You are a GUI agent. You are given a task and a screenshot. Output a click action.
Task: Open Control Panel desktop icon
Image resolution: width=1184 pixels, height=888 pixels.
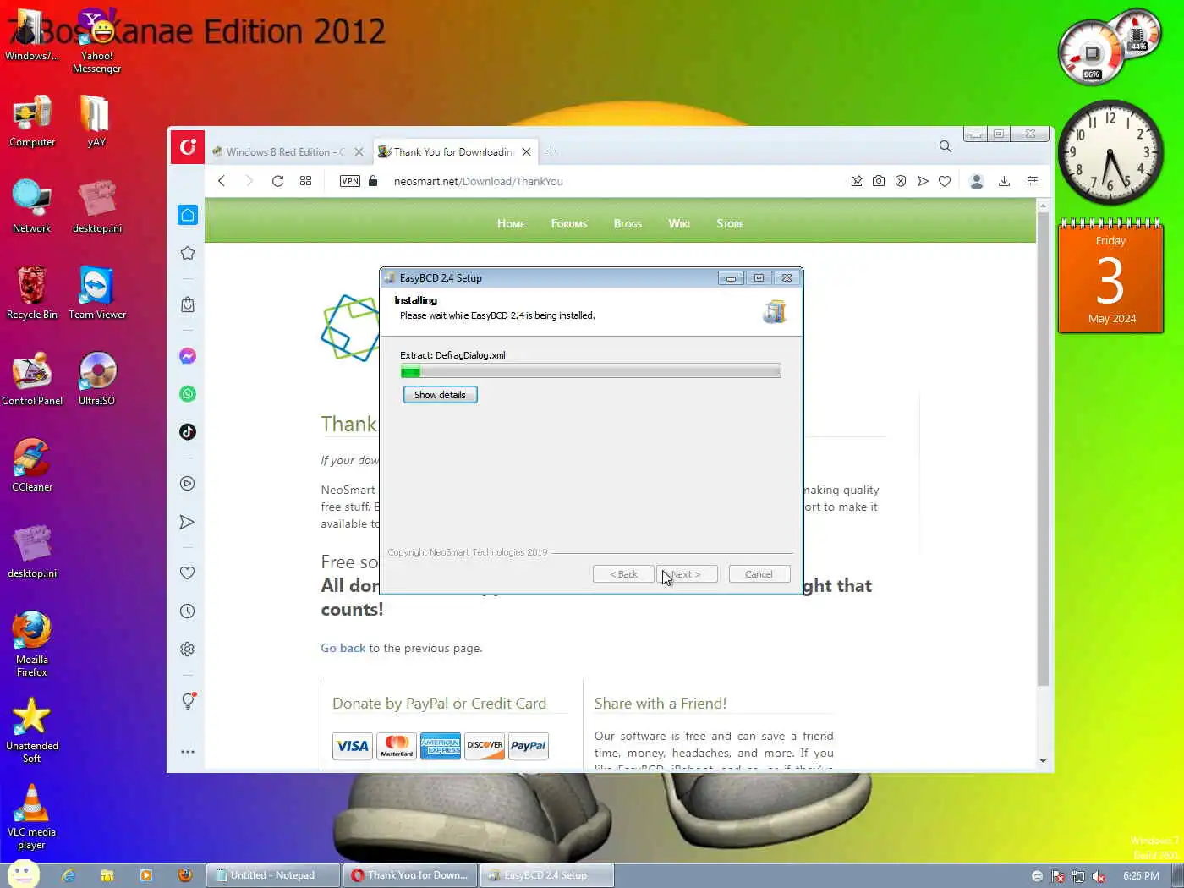pyautogui.click(x=32, y=379)
